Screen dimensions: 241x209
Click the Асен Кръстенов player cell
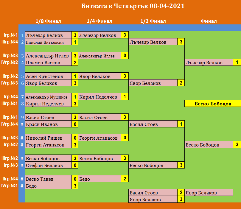coord(48,77)
